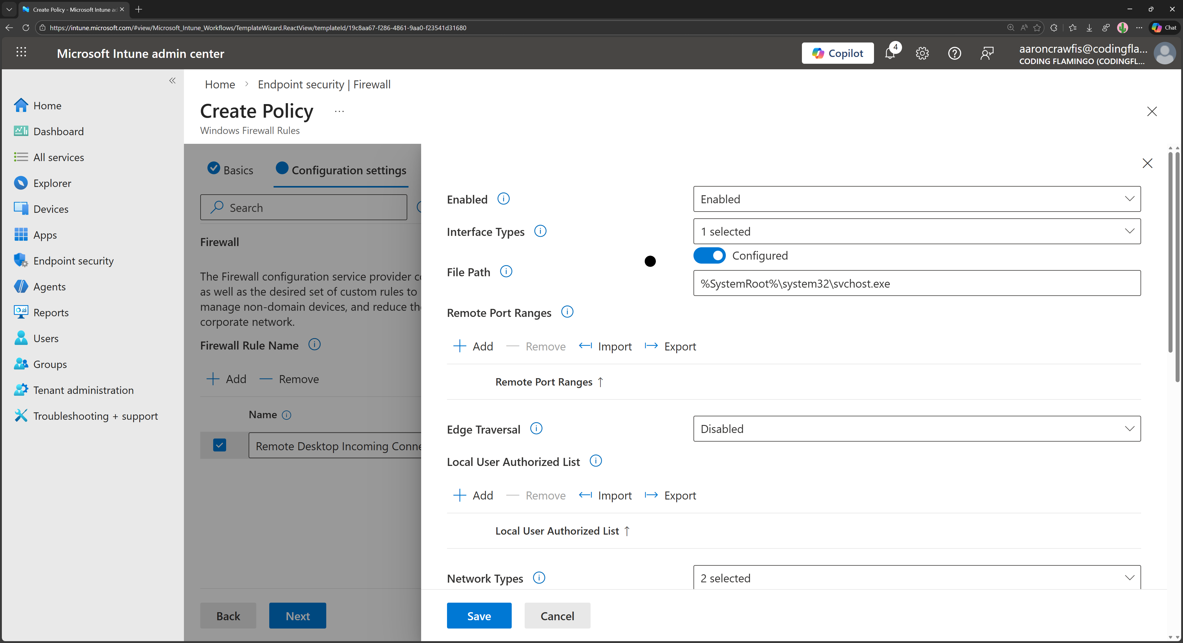1183x643 pixels.
Task: Uncheck the Remote Desktop Incoming Connection rule
Action: [220, 445]
